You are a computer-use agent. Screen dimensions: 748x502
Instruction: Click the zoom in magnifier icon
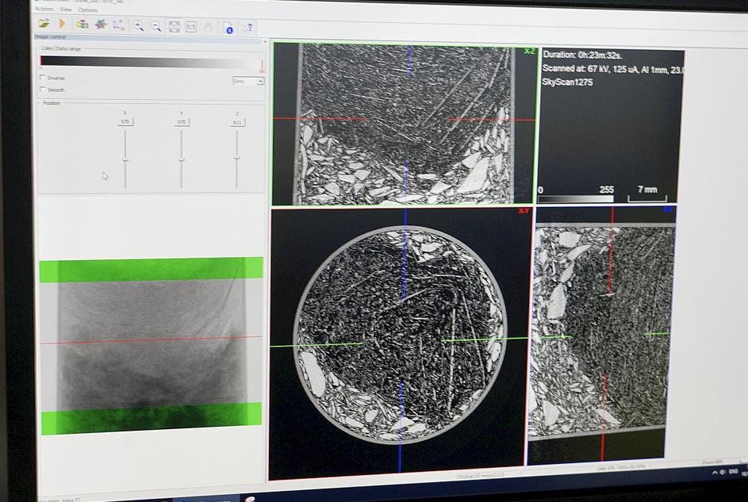[x=139, y=26]
